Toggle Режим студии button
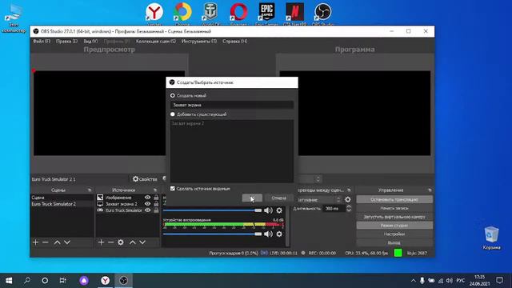Screen dimensions: 512x288 pyautogui.click(x=394, y=226)
